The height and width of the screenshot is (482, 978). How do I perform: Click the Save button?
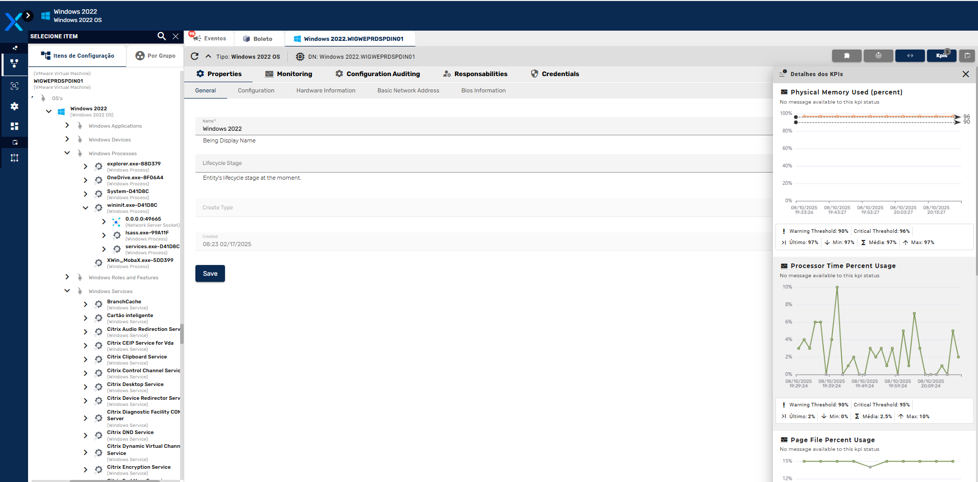210,274
